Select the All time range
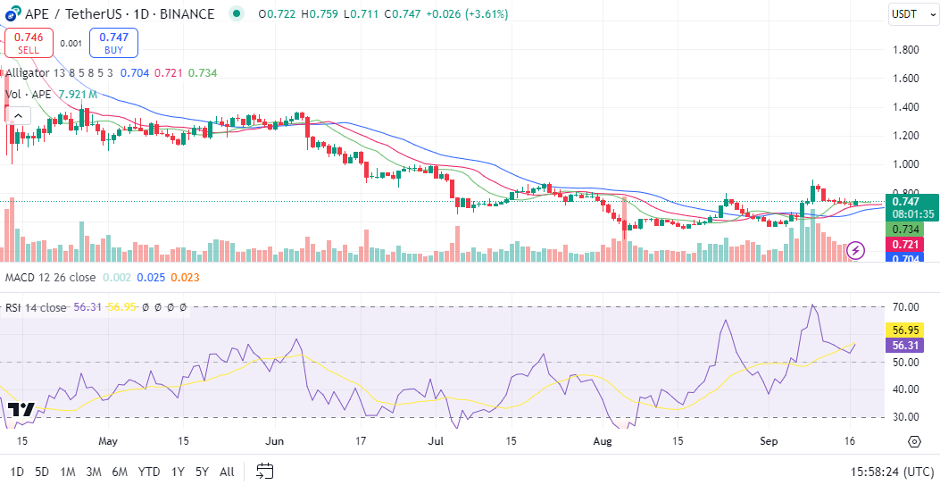Screen dimensions: 940x485 point(227,472)
